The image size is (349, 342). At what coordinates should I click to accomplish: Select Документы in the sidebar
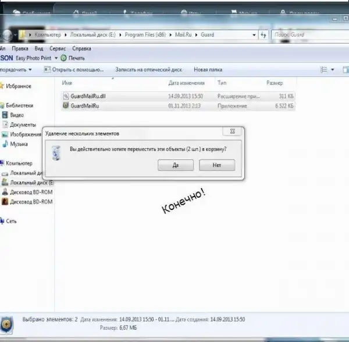pos(23,124)
